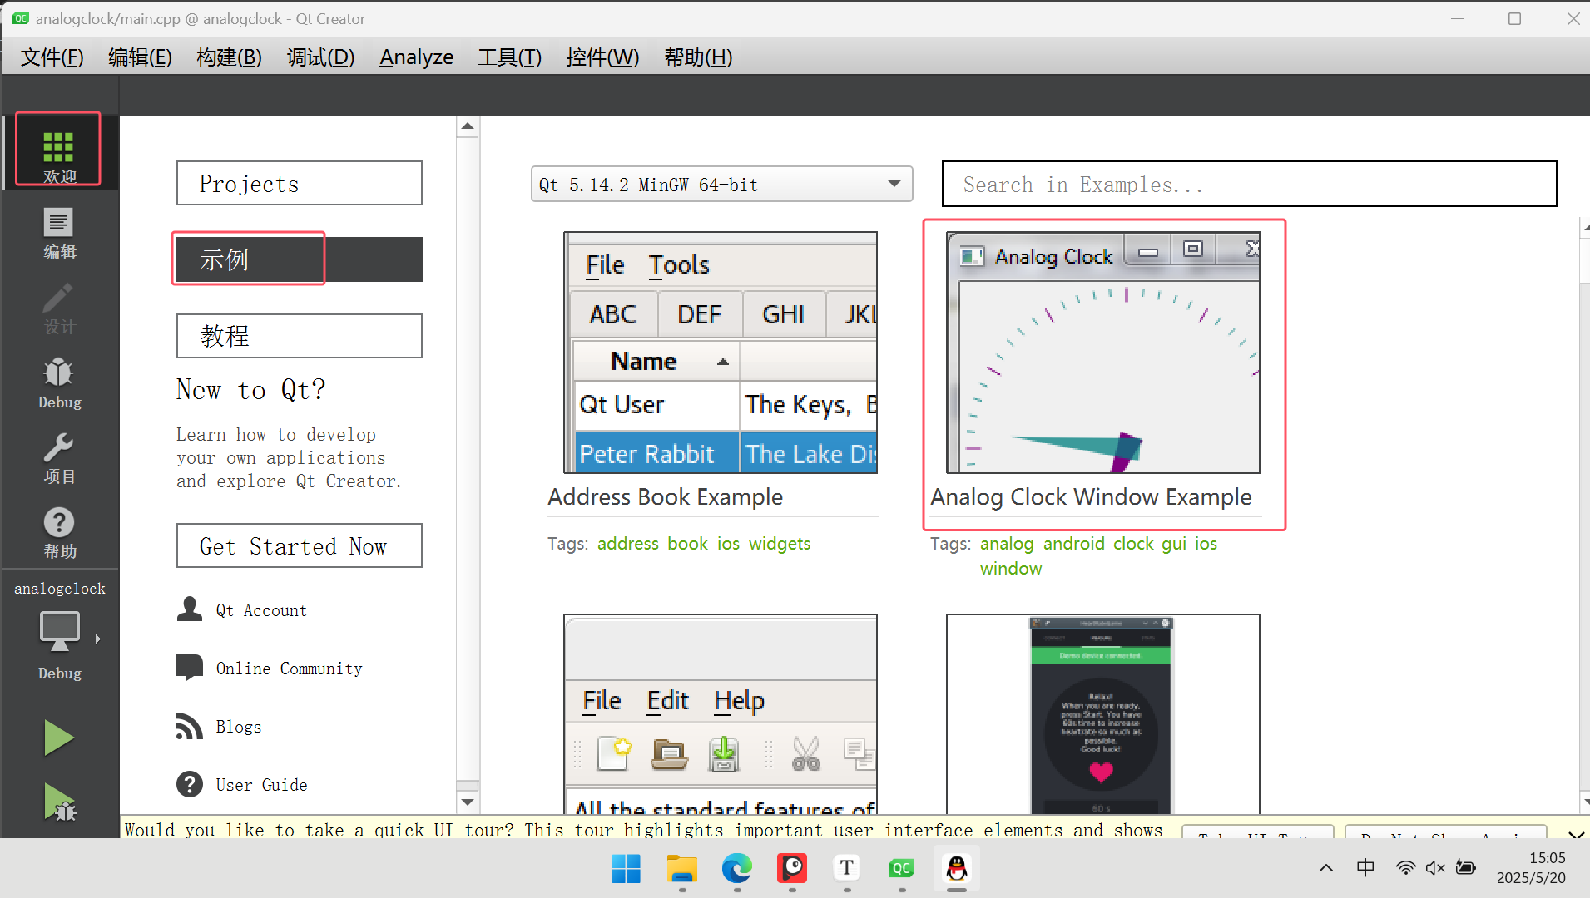Open the Tools (工具) menu

[x=509, y=57]
